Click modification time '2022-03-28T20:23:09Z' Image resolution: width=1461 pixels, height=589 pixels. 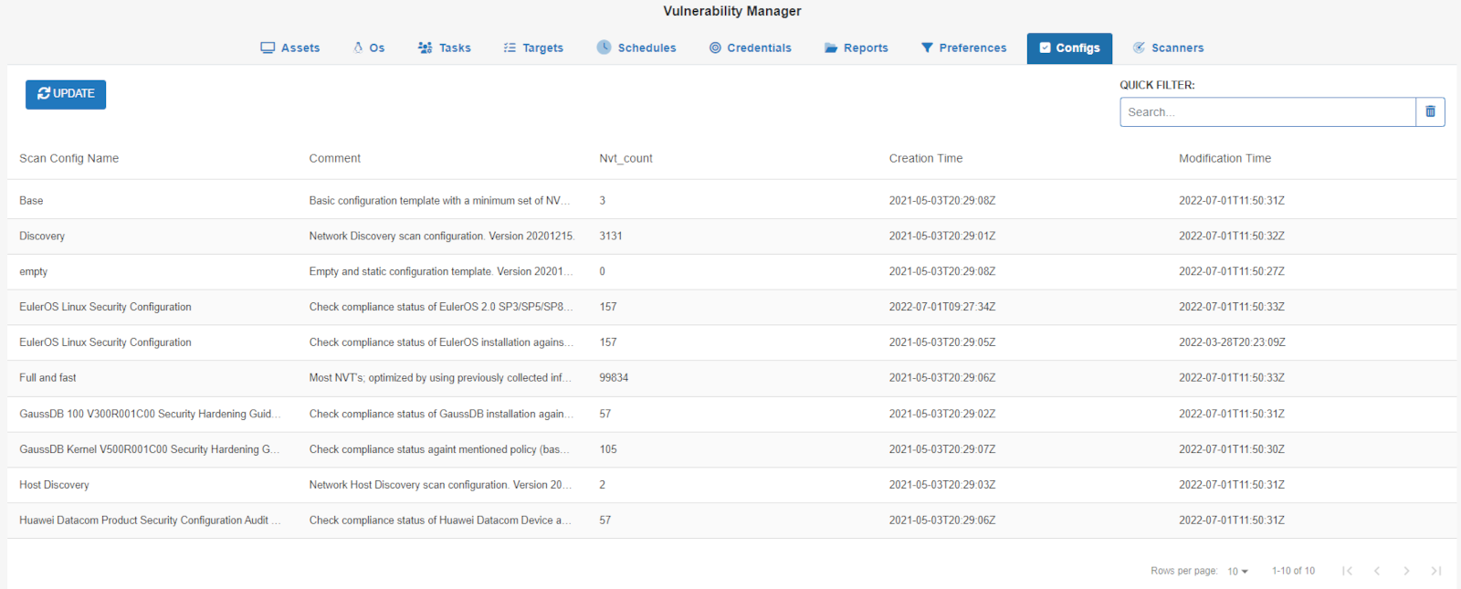click(x=1232, y=342)
